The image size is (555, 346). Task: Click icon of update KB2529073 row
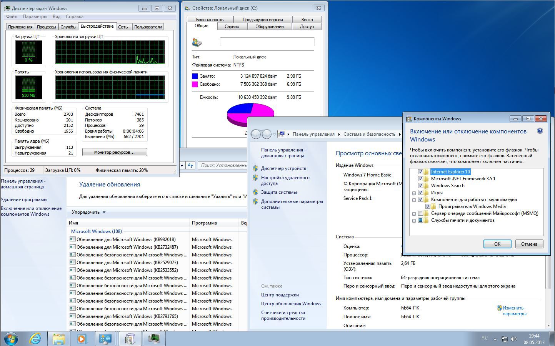click(72, 262)
